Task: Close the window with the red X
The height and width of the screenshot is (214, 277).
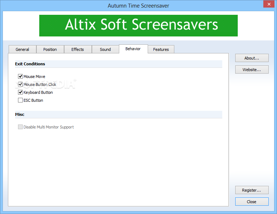Action: 269,4
